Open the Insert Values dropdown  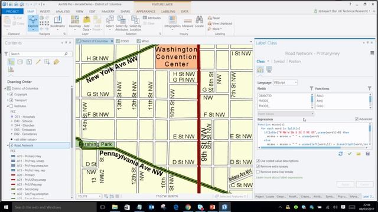pyautogui.click(x=286, y=114)
